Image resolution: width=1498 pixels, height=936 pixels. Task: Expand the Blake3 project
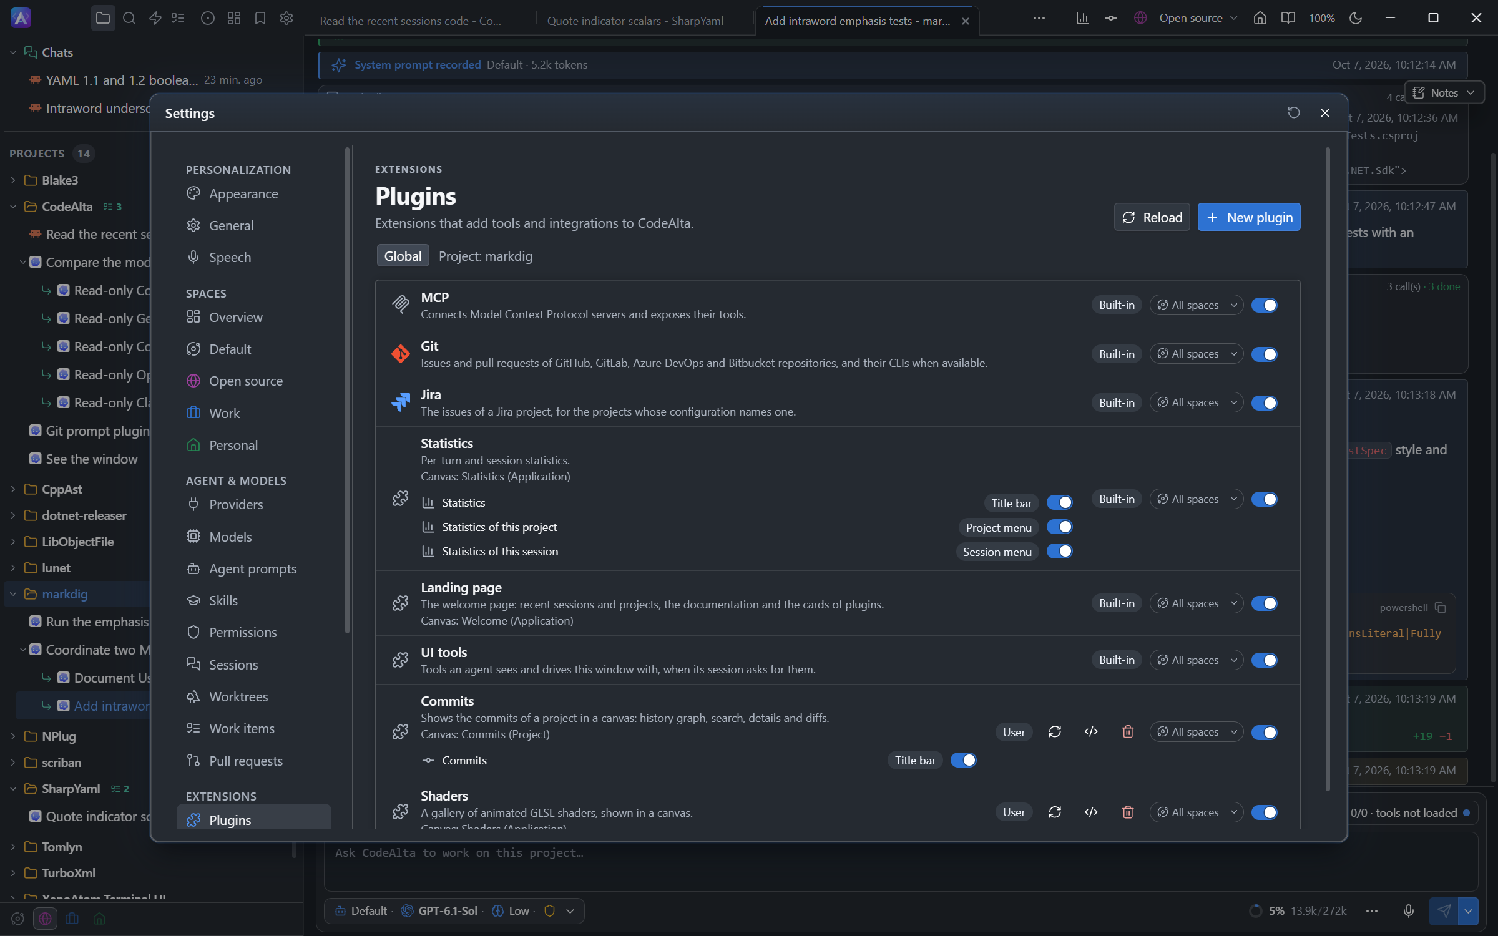coord(13,180)
